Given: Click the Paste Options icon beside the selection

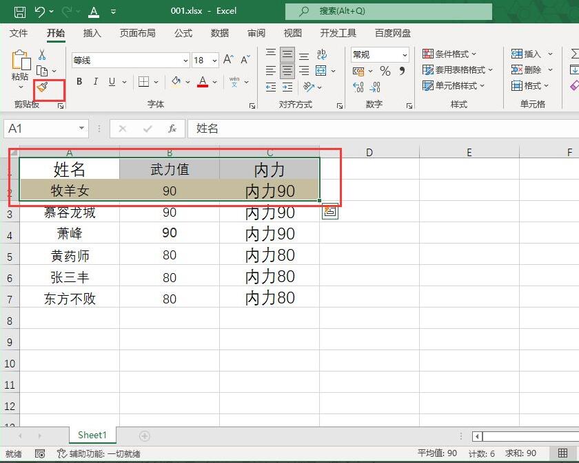Looking at the screenshot, I should pyautogui.click(x=330, y=213).
